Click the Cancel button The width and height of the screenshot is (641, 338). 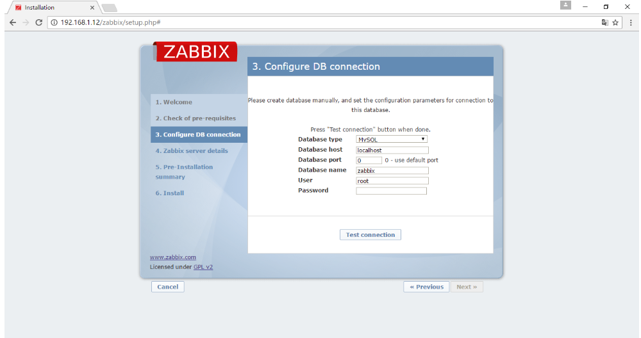(x=167, y=287)
